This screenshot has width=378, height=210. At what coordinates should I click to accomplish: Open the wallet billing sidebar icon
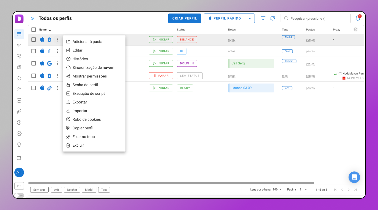(x=19, y=158)
